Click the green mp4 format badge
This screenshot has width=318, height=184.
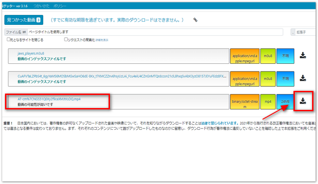pyautogui.click(x=268, y=101)
